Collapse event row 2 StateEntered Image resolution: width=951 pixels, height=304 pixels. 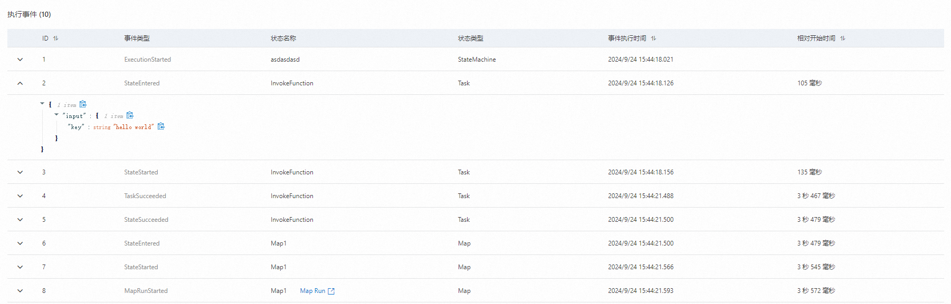(x=20, y=83)
